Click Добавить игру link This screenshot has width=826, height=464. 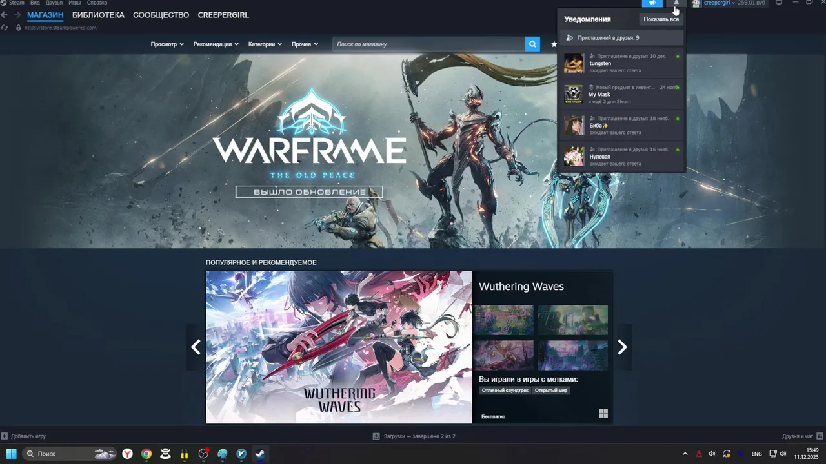[x=28, y=436]
